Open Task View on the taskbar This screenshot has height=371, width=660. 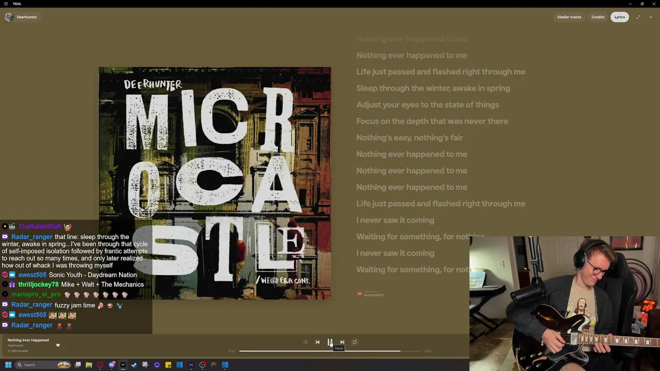[x=78, y=365]
